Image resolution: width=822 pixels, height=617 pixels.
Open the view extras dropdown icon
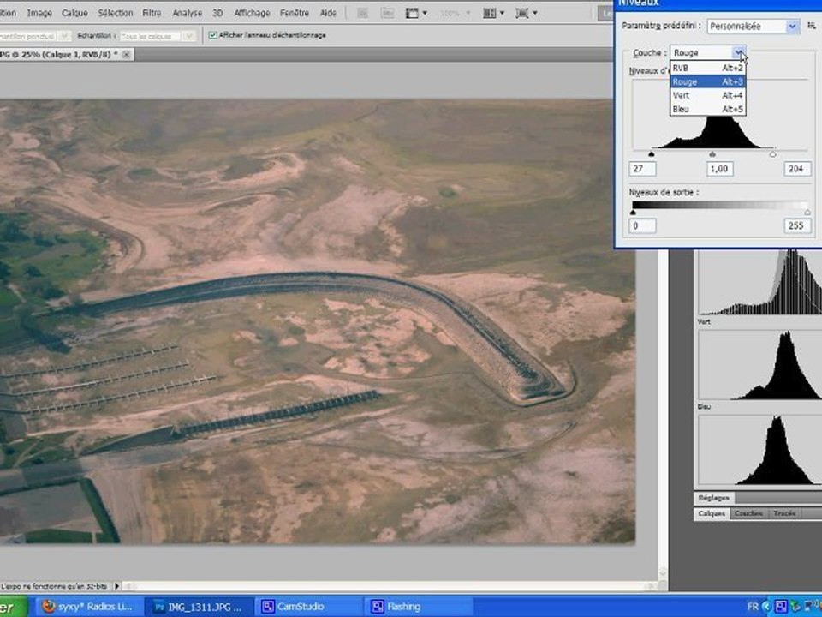[x=416, y=13]
